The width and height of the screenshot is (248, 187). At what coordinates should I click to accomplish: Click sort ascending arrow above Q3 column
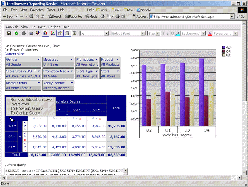[x=73, y=118]
